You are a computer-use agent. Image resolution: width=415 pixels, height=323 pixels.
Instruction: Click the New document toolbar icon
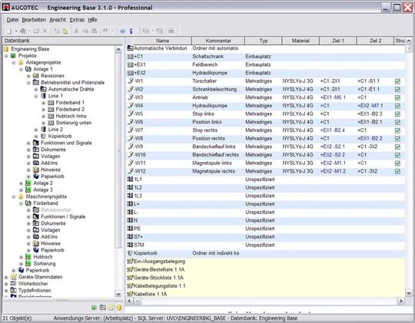click(x=9, y=31)
